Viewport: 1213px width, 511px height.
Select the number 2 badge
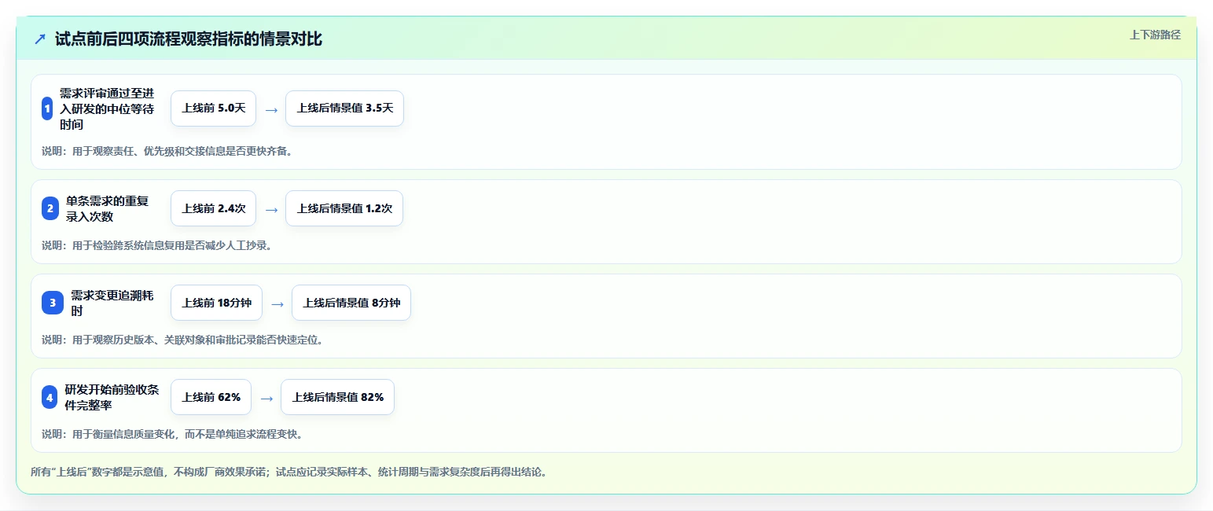coord(50,208)
